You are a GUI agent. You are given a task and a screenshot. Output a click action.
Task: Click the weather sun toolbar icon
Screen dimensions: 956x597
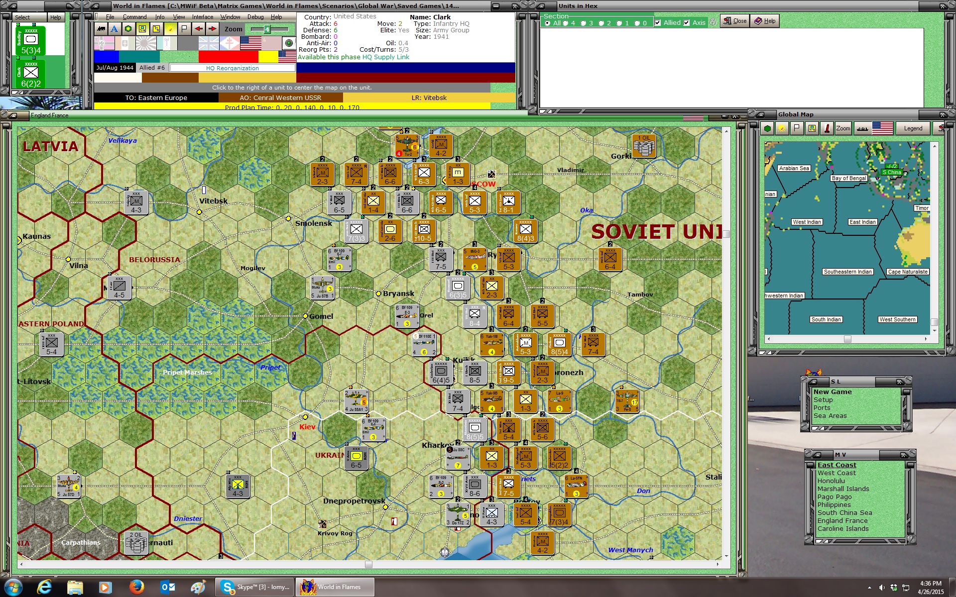point(170,29)
